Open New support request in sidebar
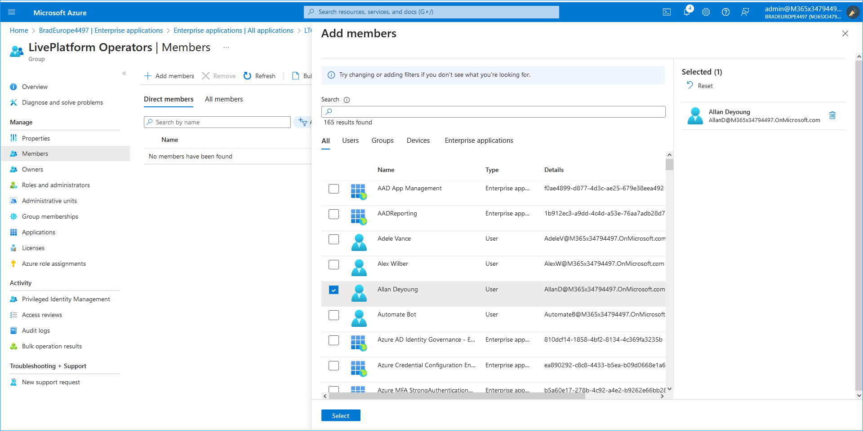863x431 pixels. pyautogui.click(x=51, y=382)
